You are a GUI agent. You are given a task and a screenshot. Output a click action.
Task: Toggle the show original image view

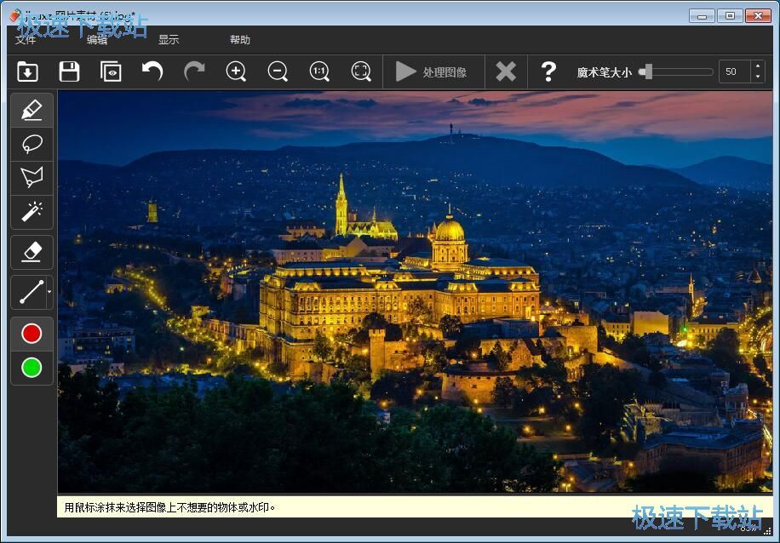[x=111, y=72]
